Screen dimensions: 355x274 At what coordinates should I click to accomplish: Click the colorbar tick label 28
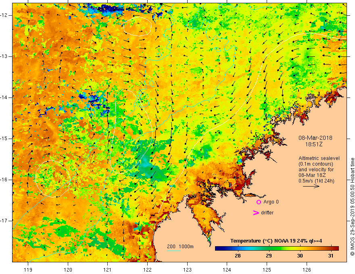(x=238, y=256)
